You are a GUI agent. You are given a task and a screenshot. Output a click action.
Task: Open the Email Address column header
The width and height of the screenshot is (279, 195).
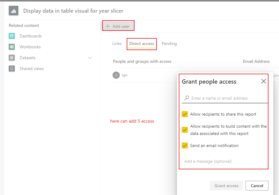(256, 61)
